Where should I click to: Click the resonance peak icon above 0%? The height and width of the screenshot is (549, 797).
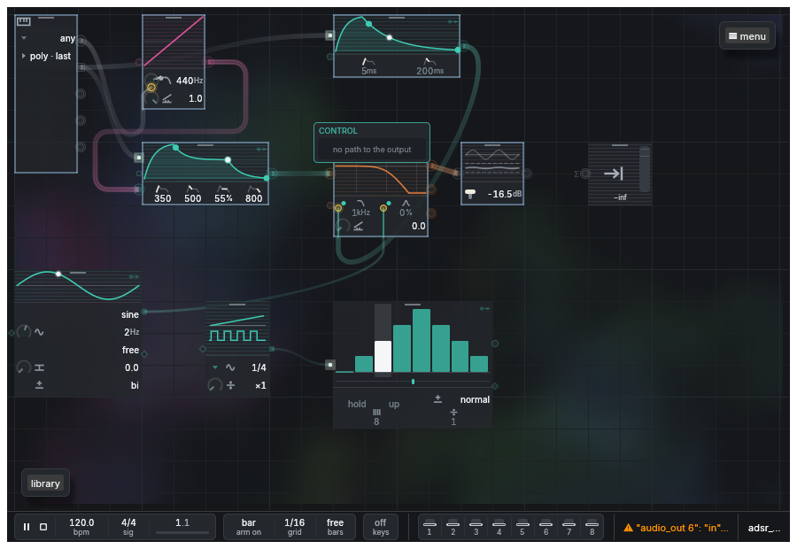pos(406,204)
